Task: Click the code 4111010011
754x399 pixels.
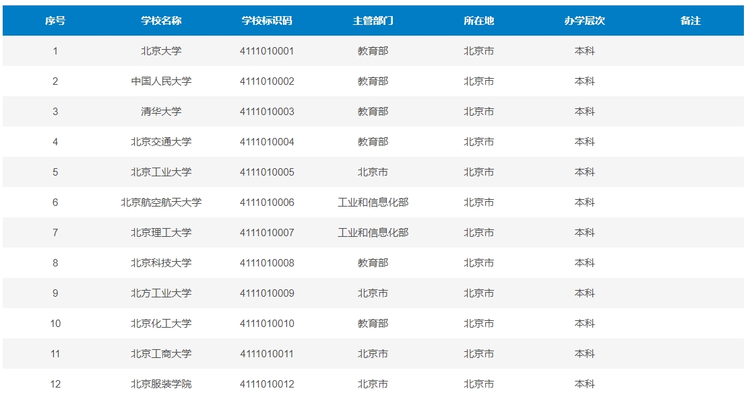Action: coord(267,354)
